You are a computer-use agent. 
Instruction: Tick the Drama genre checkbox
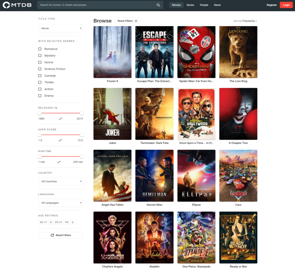pyautogui.click(x=40, y=96)
